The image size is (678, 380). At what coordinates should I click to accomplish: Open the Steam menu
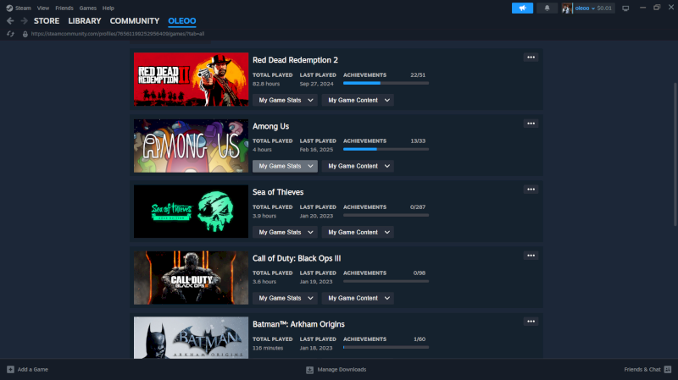point(23,8)
